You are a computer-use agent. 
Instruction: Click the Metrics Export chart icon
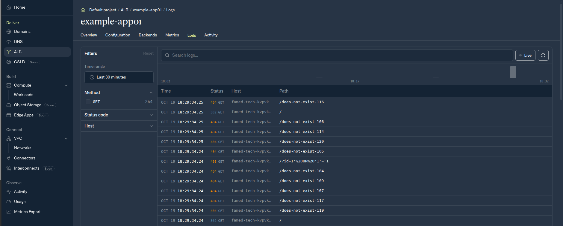9,212
